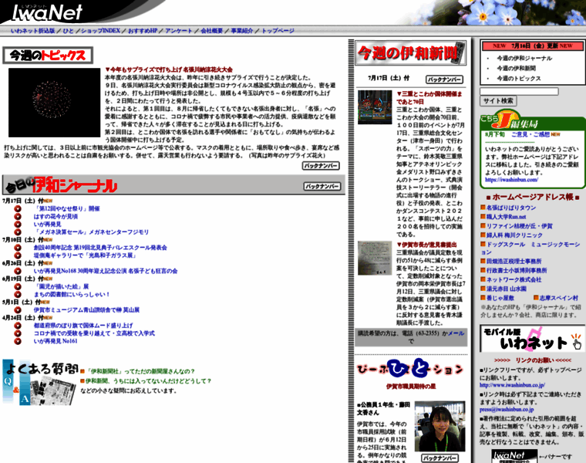Click the red bullet beside いが再発見No168
This screenshot has height=463, width=586.
pos(18,271)
